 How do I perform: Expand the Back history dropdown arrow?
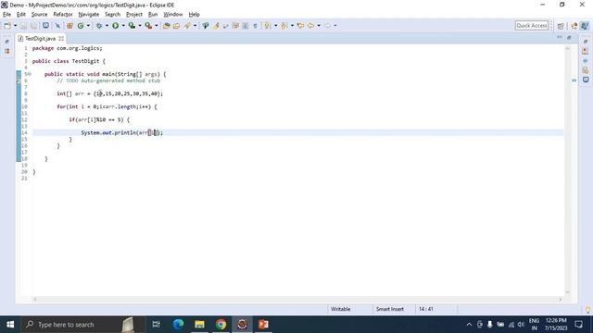(319, 26)
